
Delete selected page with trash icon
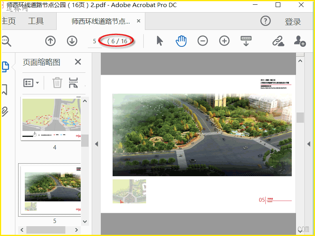pos(57,83)
